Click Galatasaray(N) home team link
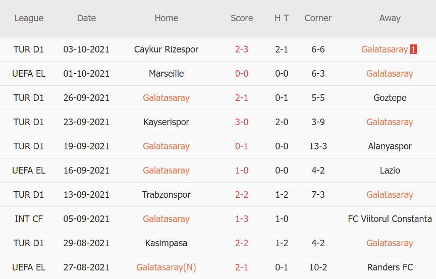The height and width of the screenshot is (279, 436). pyautogui.click(x=166, y=267)
